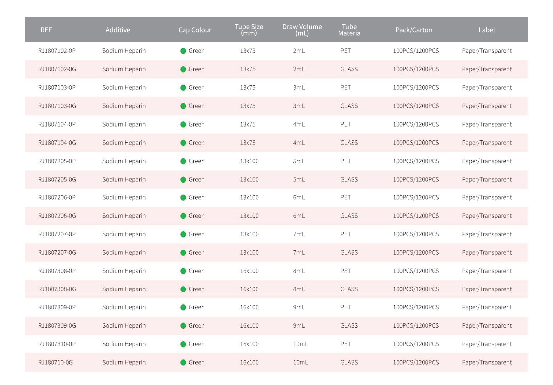Click reference code RJ180710-0G in last row
553x385 pixels.
point(55,363)
